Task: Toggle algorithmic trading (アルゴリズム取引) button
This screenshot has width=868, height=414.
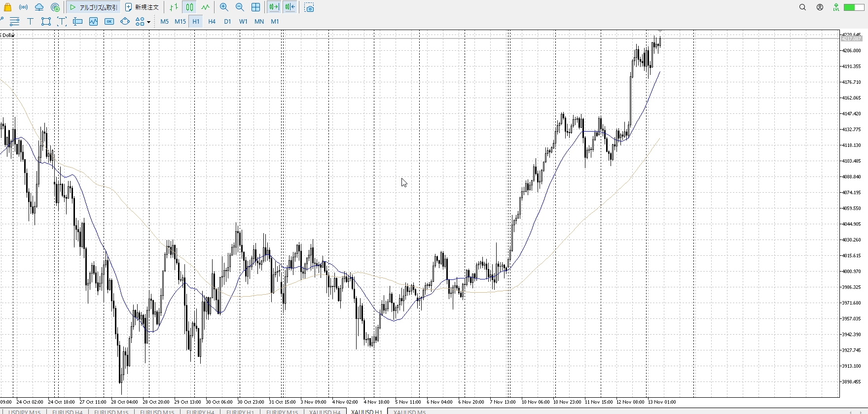Action: coord(93,7)
